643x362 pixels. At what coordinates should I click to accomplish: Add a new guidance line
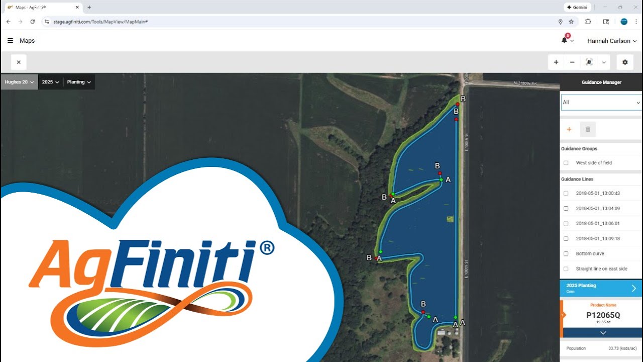[569, 129]
